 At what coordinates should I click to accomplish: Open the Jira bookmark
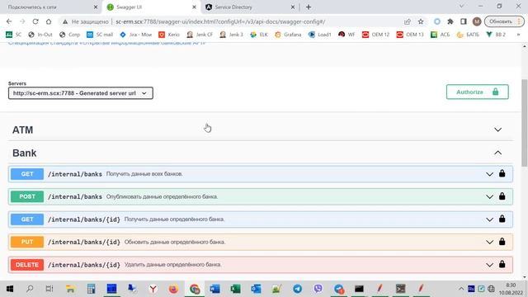pos(135,35)
